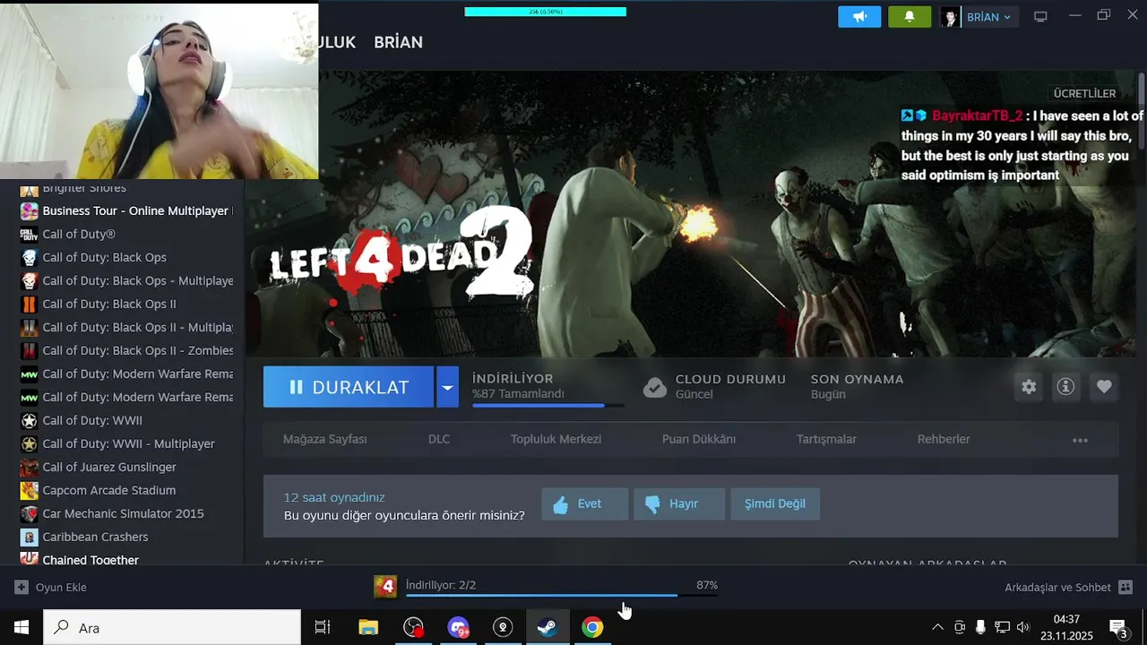Go to Topluluk Merkezi tab
The width and height of the screenshot is (1147, 645).
click(556, 439)
